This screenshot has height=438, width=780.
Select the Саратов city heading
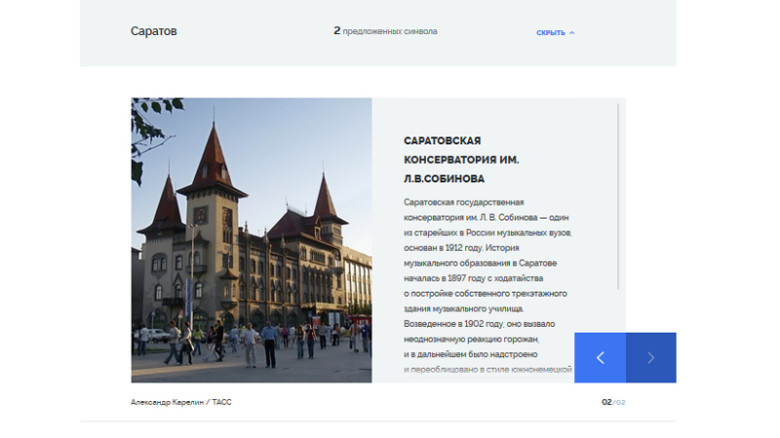[154, 31]
